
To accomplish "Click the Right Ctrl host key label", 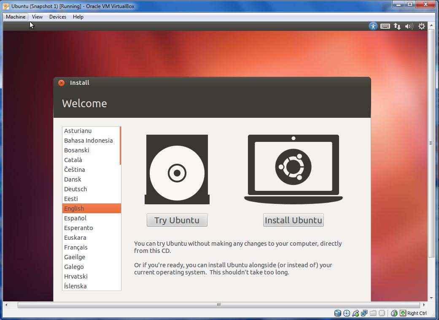I will pyautogui.click(x=417, y=313).
